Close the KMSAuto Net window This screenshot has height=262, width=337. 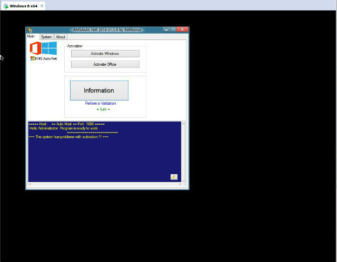click(x=182, y=29)
